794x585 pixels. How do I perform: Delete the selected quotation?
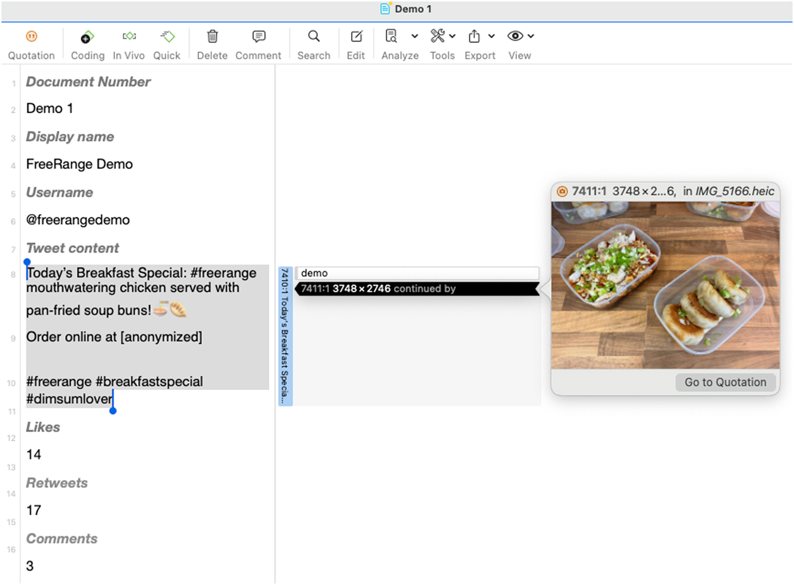click(x=212, y=36)
